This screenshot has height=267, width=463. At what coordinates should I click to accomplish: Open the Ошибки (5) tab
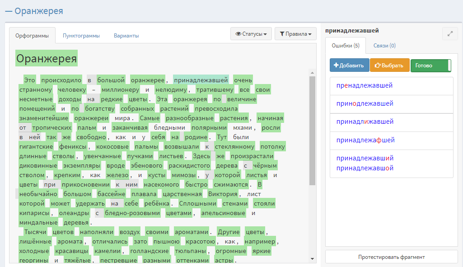click(346, 46)
